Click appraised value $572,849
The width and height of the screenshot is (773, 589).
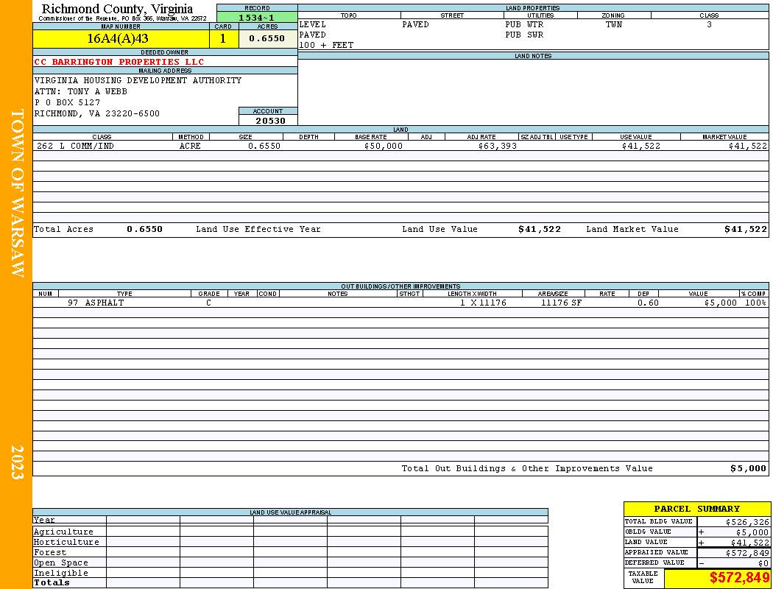click(747, 553)
